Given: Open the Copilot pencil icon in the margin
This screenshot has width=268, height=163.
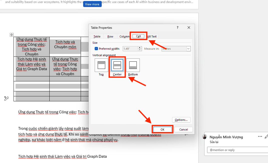Looking at the screenshot, I should tap(6, 99).
